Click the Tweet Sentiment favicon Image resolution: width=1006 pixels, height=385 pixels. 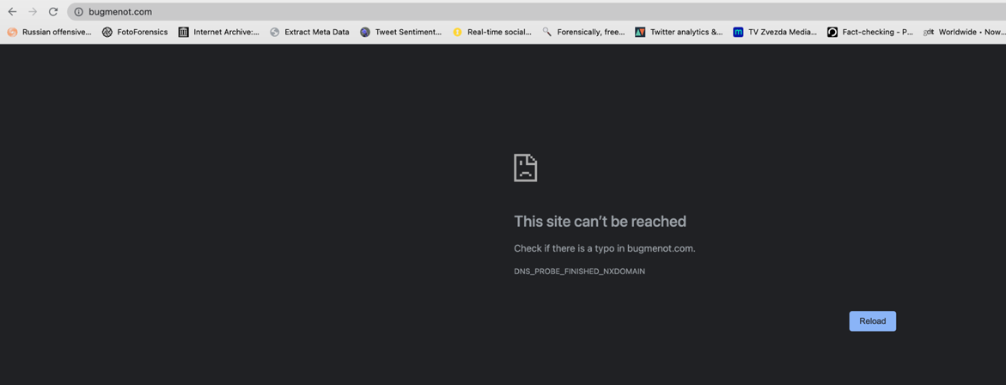pos(365,32)
